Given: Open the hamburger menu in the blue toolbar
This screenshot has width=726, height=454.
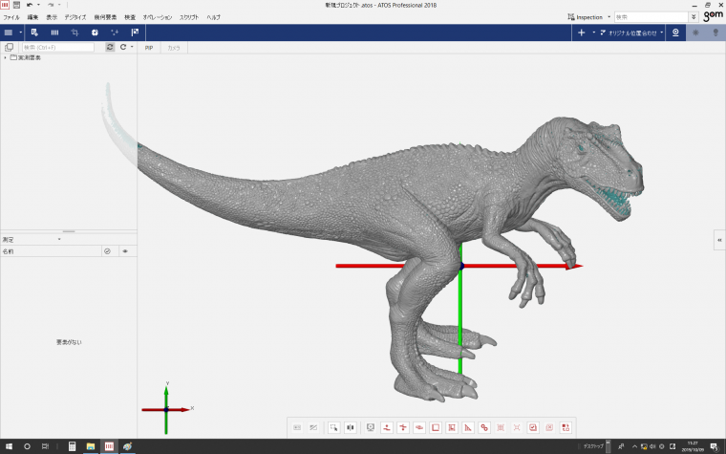Looking at the screenshot, I should (x=10, y=32).
